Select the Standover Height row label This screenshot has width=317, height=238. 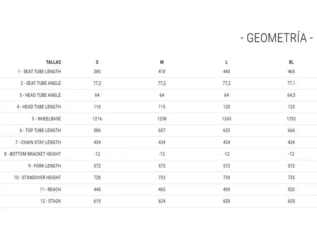point(38,177)
